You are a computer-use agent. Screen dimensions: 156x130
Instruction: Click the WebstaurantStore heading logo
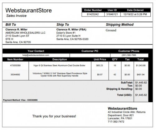(x=29, y=10)
